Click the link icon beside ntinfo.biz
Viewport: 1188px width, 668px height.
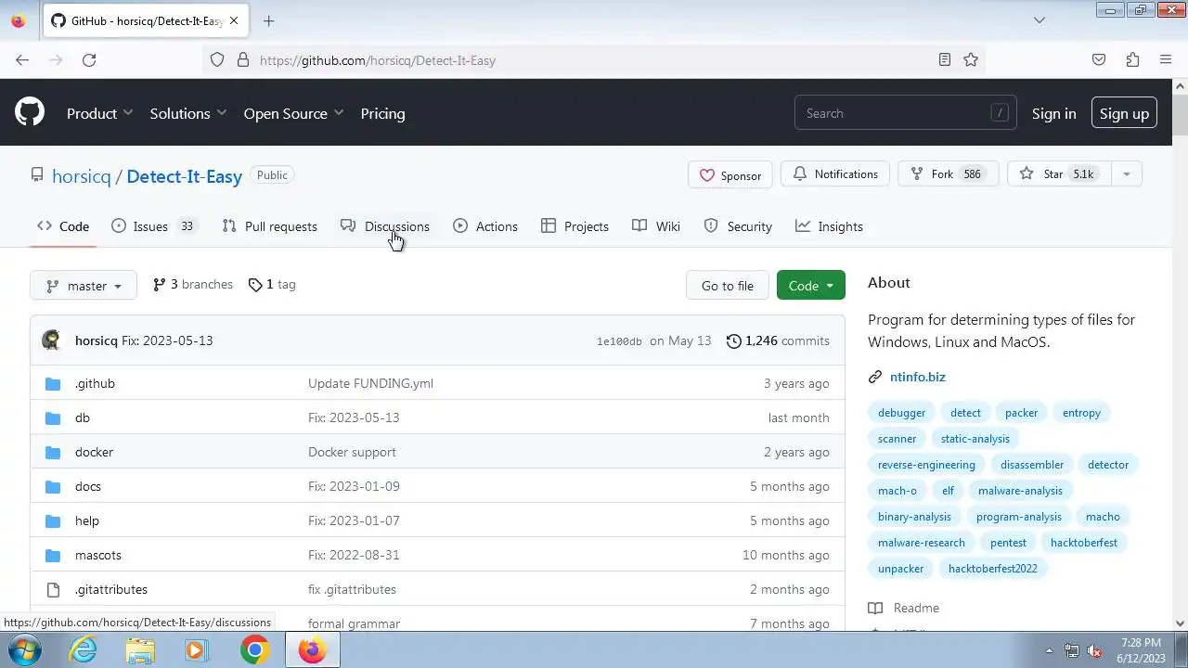(x=875, y=377)
